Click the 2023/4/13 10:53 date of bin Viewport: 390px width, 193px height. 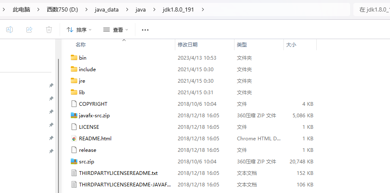[x=197, y=58]
